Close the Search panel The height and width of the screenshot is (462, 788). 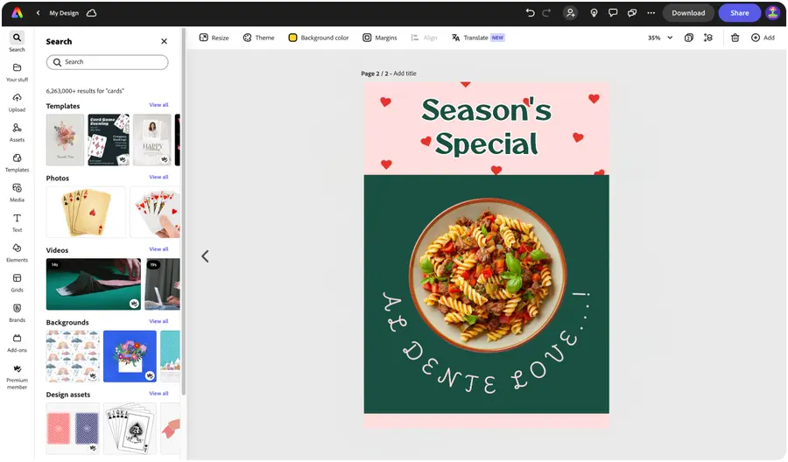point(164,41)
